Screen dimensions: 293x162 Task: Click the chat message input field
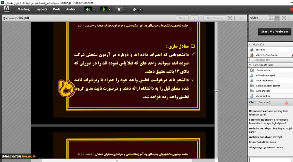click(270, 160)
